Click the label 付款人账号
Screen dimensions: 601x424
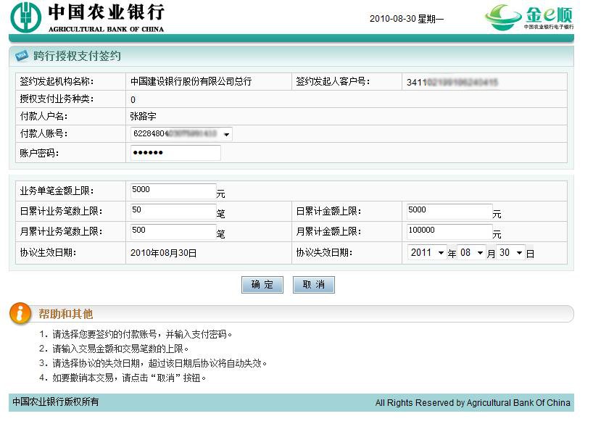click(43, 133)
